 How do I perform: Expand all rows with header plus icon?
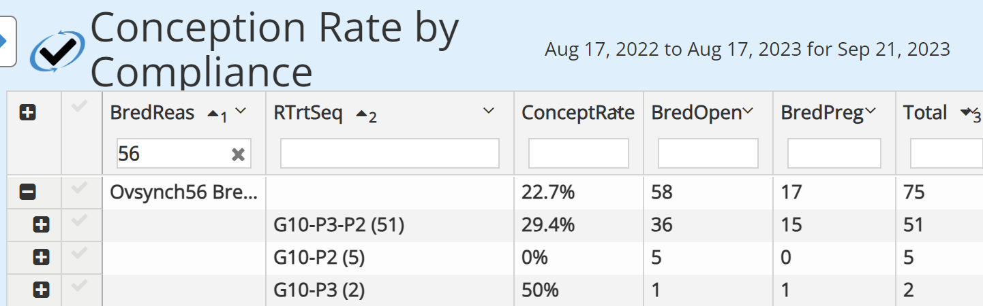click(x=27, y=114)
